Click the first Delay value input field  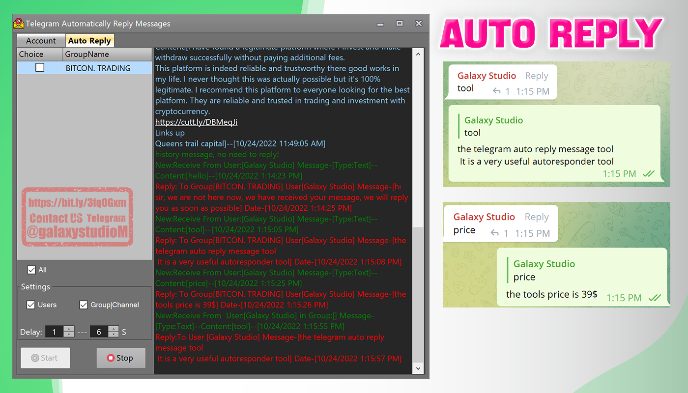[x=54, y=332]
